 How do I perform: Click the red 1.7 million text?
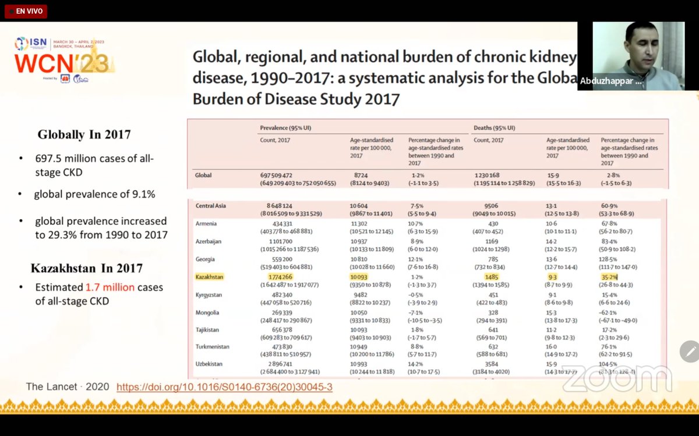coord(110,287)
